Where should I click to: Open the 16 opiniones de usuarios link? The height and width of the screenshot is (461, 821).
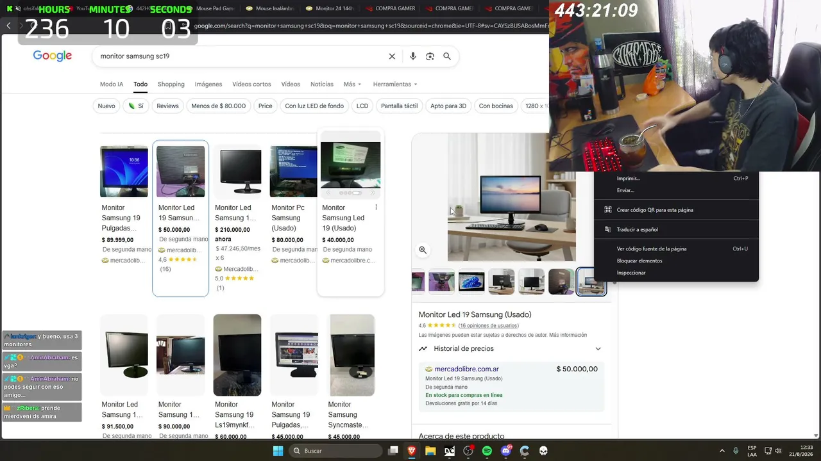click(488, 326)
